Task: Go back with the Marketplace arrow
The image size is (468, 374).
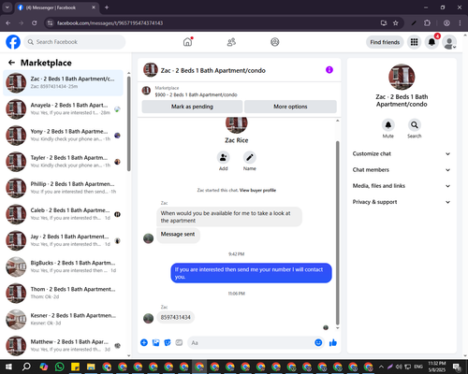Action: (x=11, y=63)
